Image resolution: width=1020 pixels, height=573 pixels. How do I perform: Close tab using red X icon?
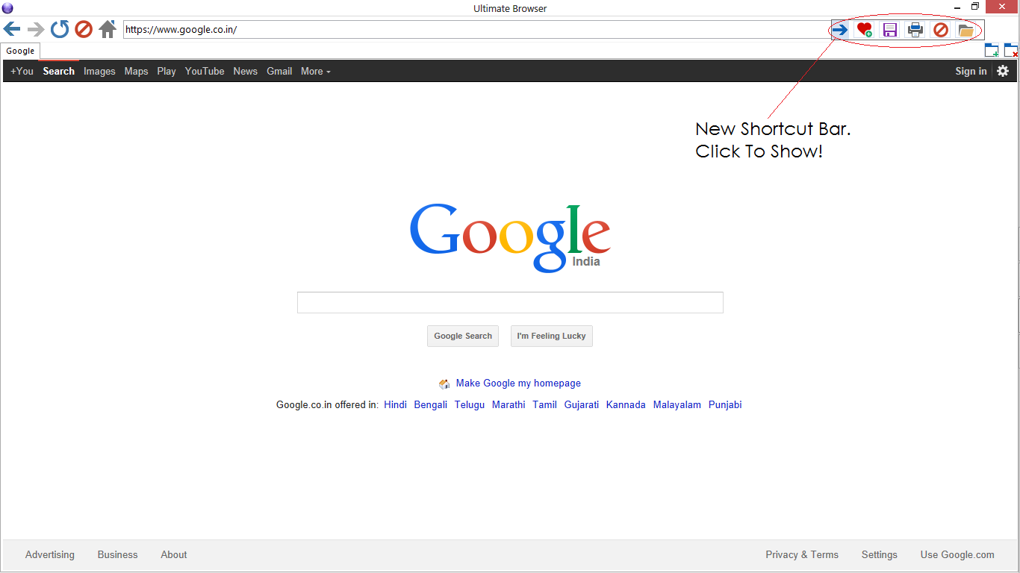(x=1011, y=49)
